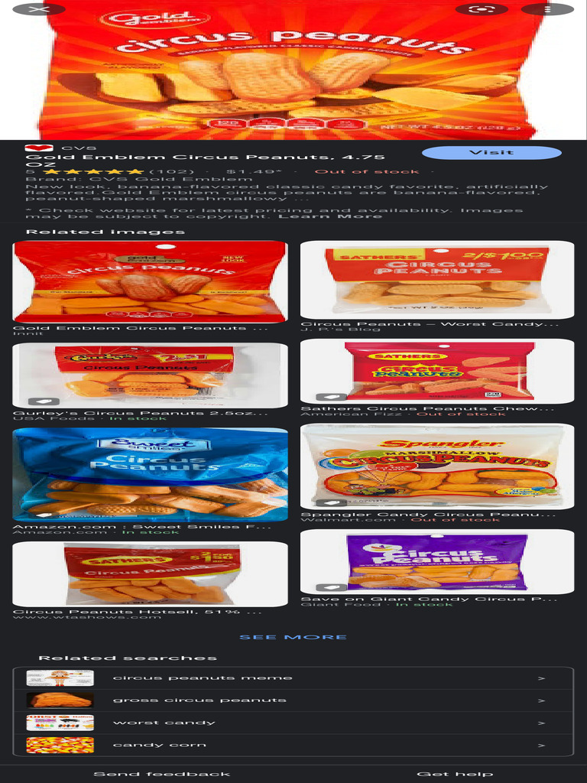The height and width of the screenshot is (783, 587).
Task: Open the three-dot more options menu
Action: (x=547, y=9)
